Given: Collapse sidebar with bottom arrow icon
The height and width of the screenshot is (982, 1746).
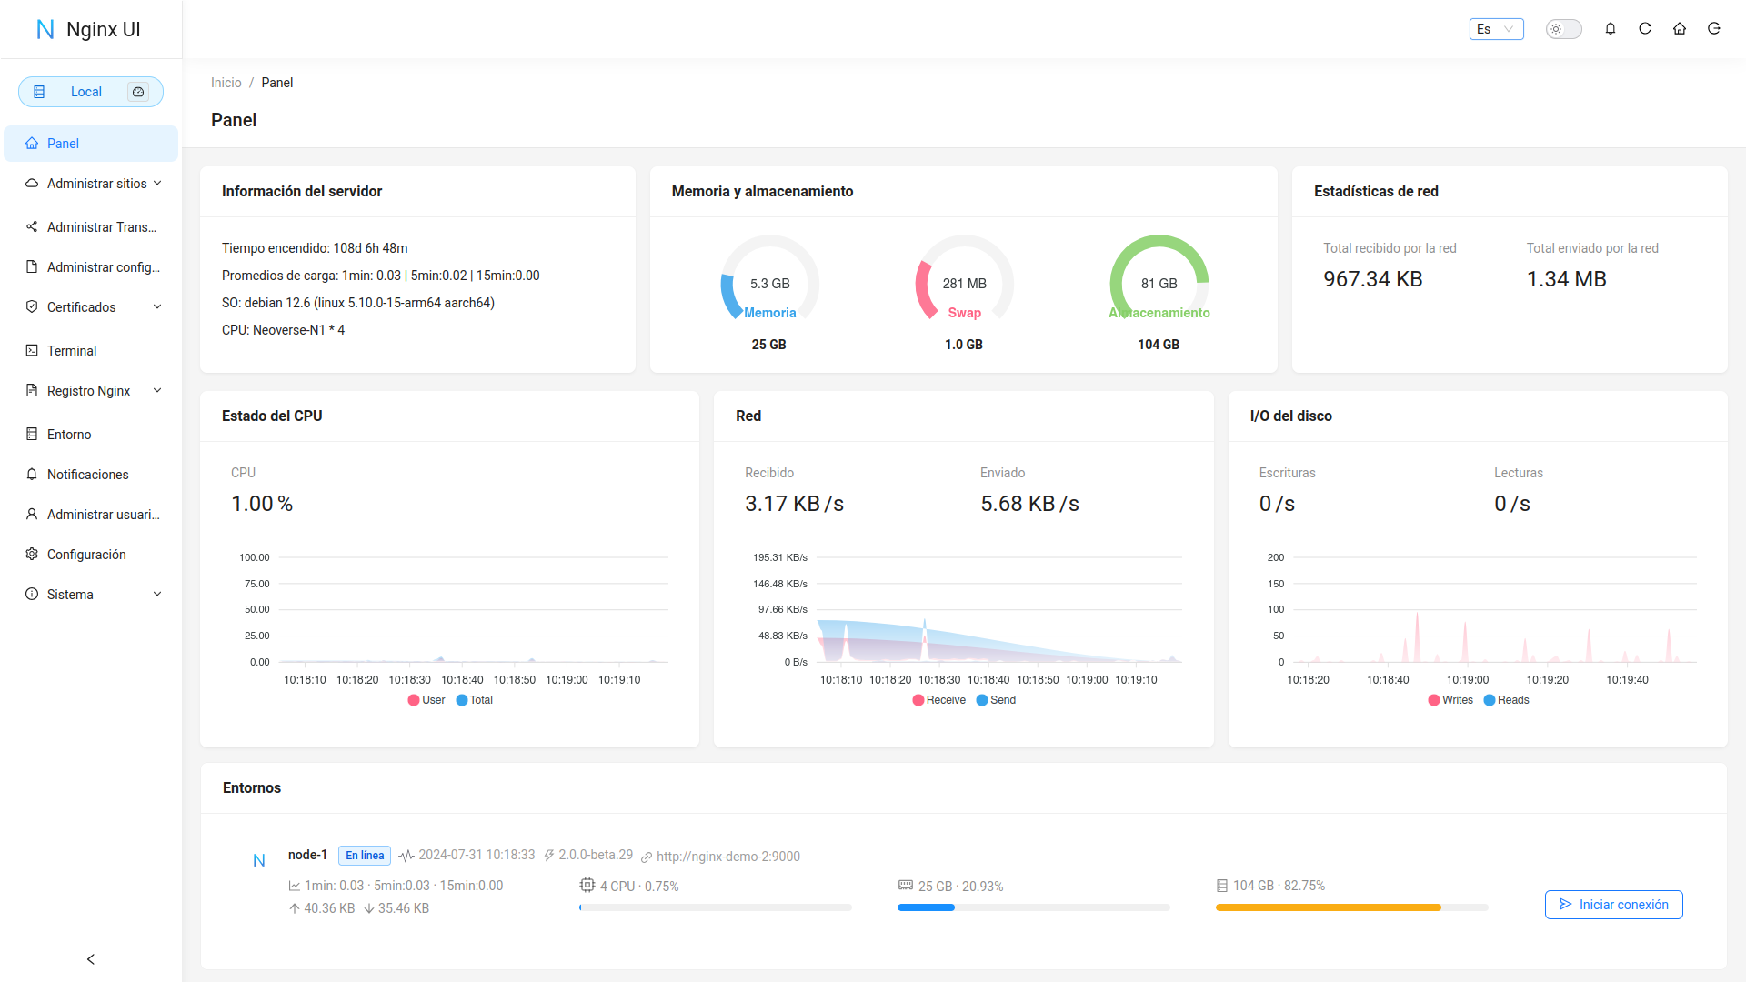Looking at the screenshot, I should [90, 959].
